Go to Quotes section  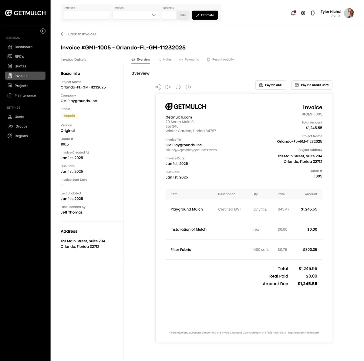tap(25, 66)
